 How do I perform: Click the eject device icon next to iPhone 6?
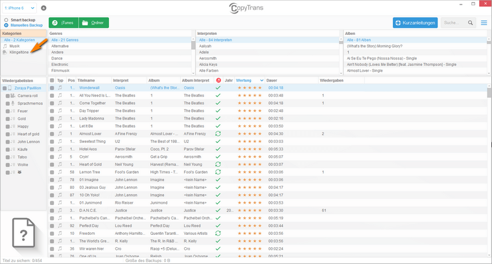click(43, 8)
